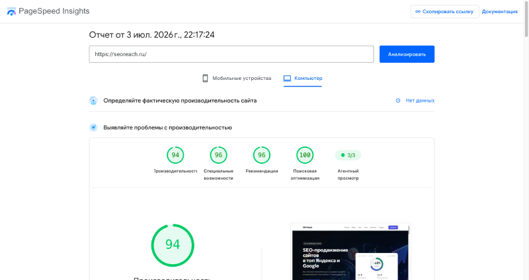Click the seoreach.ru page screenshot thumbnail
The width and height of the screenshot is (529, 280).
click(x=350, y=252)
